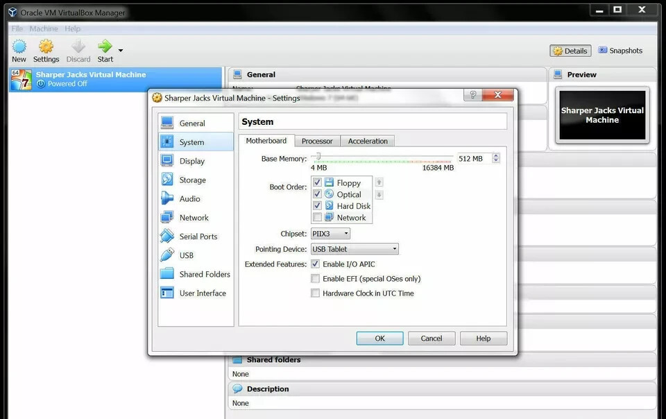
Task: Switch to Details view button
Action: [570, 51]
